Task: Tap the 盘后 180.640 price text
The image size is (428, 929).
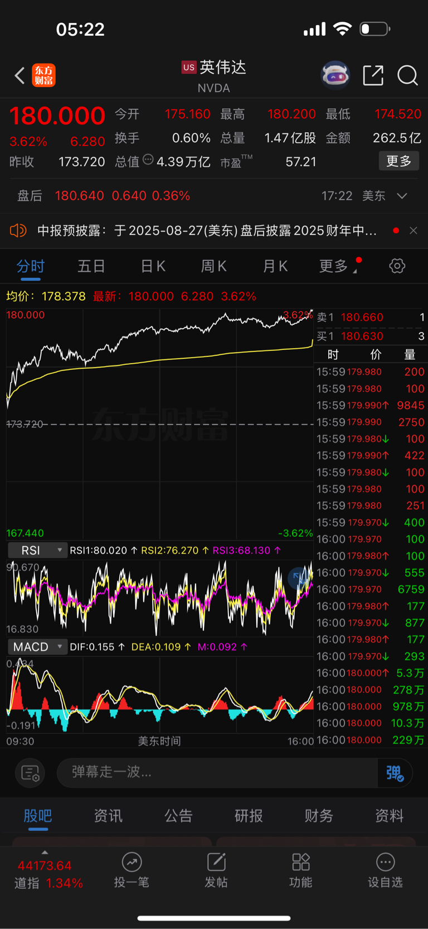Action: pos(79,196)
